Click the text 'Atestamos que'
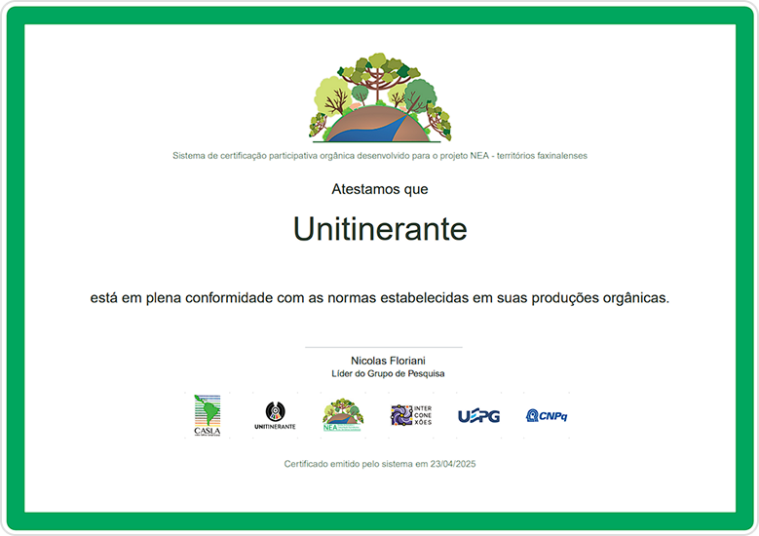Image resolution: width=759 pixels, height=536 pixels. (380, 189)
